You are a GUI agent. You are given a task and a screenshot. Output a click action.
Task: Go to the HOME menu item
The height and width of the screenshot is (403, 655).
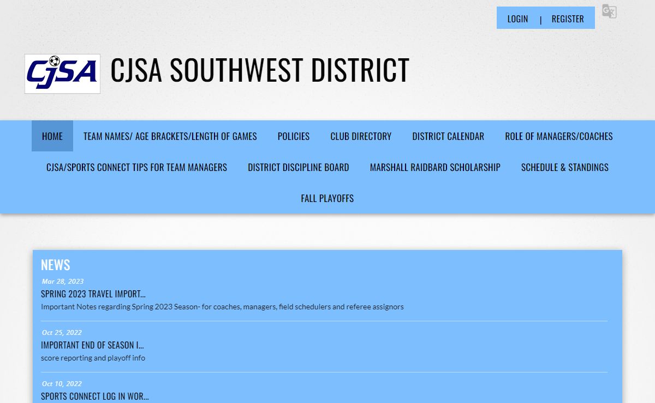pyautogui.click(x=52, y=136)
